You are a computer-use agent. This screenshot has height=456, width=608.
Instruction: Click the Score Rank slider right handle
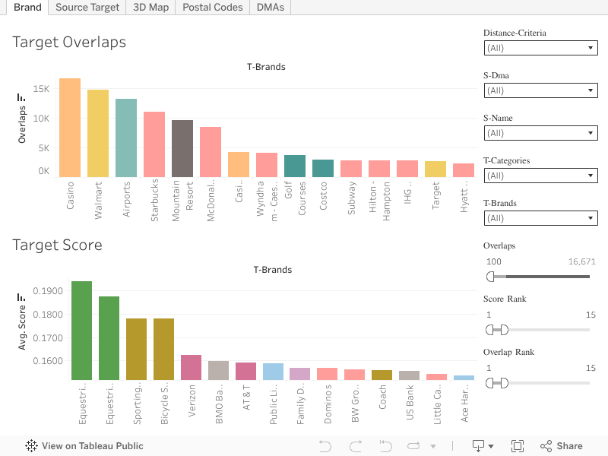(504, 330)
